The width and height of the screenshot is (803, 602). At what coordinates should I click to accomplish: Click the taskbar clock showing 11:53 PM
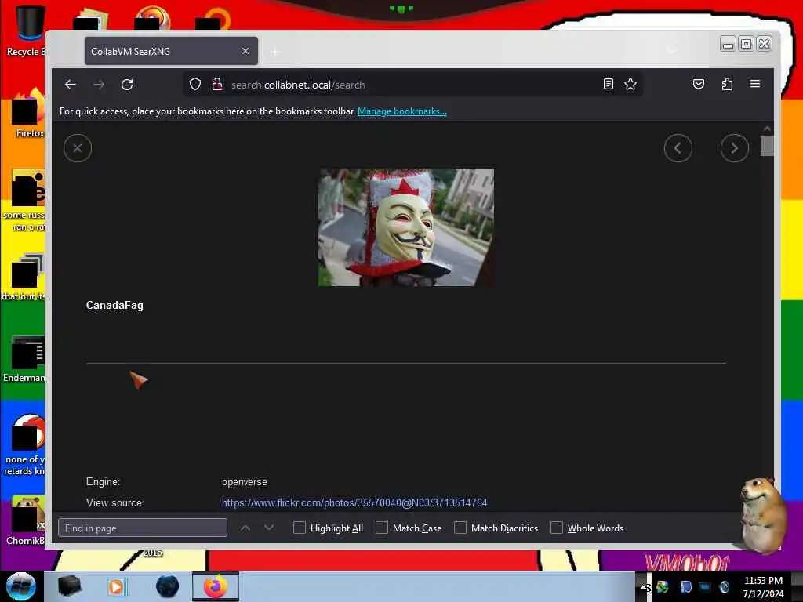click(763, 586)
